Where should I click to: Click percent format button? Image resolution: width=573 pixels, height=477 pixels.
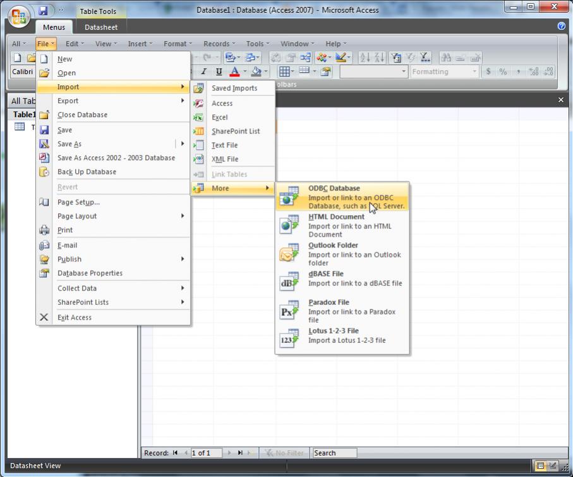(x=504, y=71)
